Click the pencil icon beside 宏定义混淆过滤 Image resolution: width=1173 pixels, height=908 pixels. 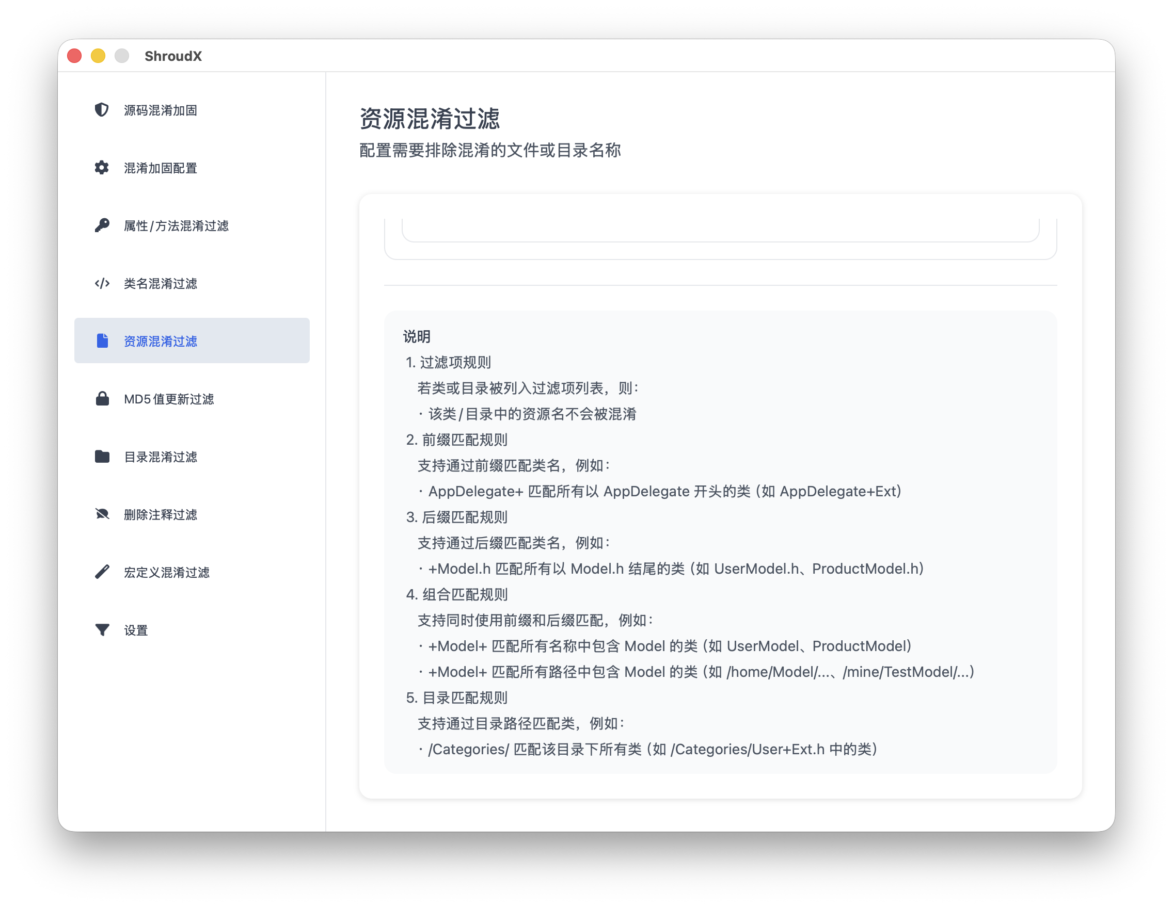102,572
